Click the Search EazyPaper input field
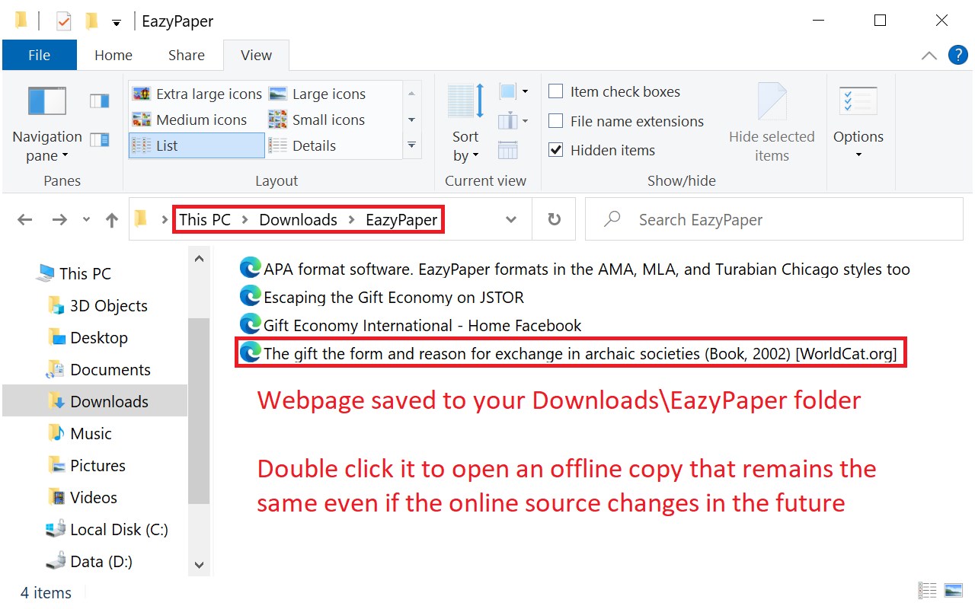975x609 pixels. (x=775, y=220)
